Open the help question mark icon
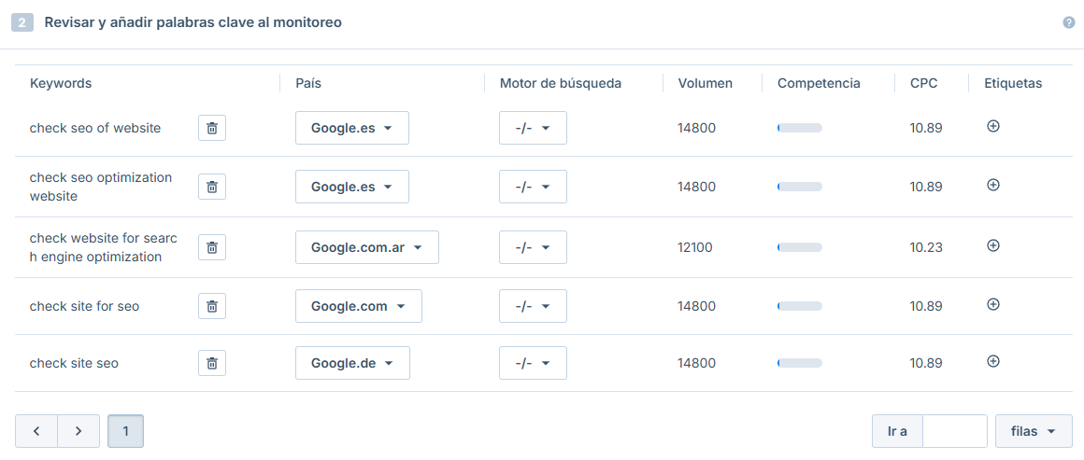This screenshot has width=1084, height=460. [x=1069, y=22]
